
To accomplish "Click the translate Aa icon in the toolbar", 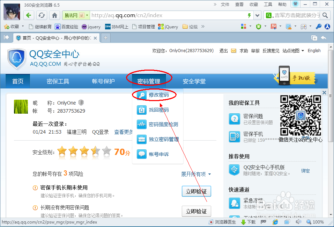I will (x=274, y=26).
